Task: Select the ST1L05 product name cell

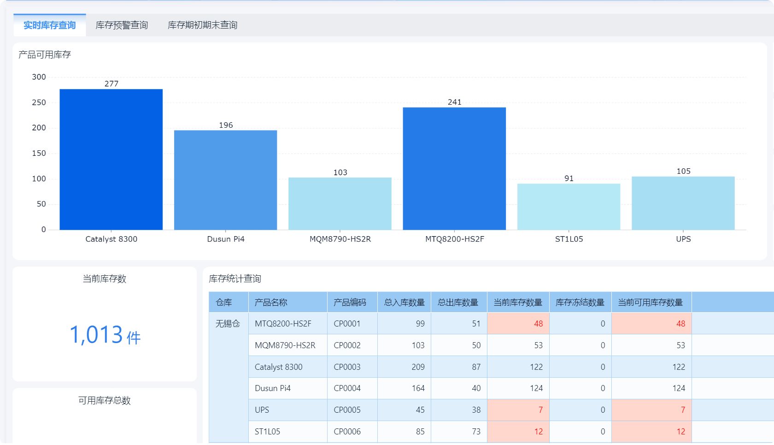Action: pos(288,432)
